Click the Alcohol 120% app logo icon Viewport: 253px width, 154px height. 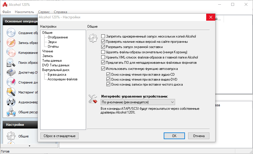(5, 5)
